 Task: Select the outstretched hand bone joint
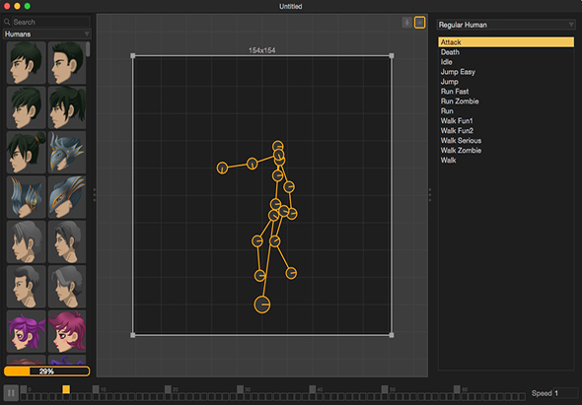(222, 168)
